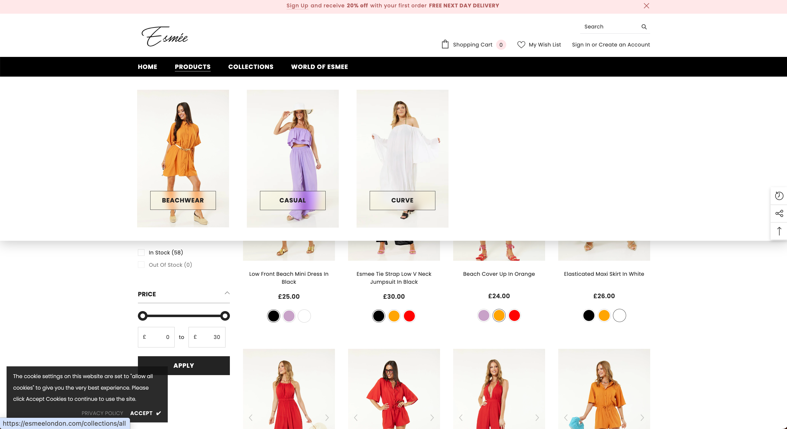787x429 pixels.
Task: Open the PRODUCTS menu
Action: click(192, 66)
